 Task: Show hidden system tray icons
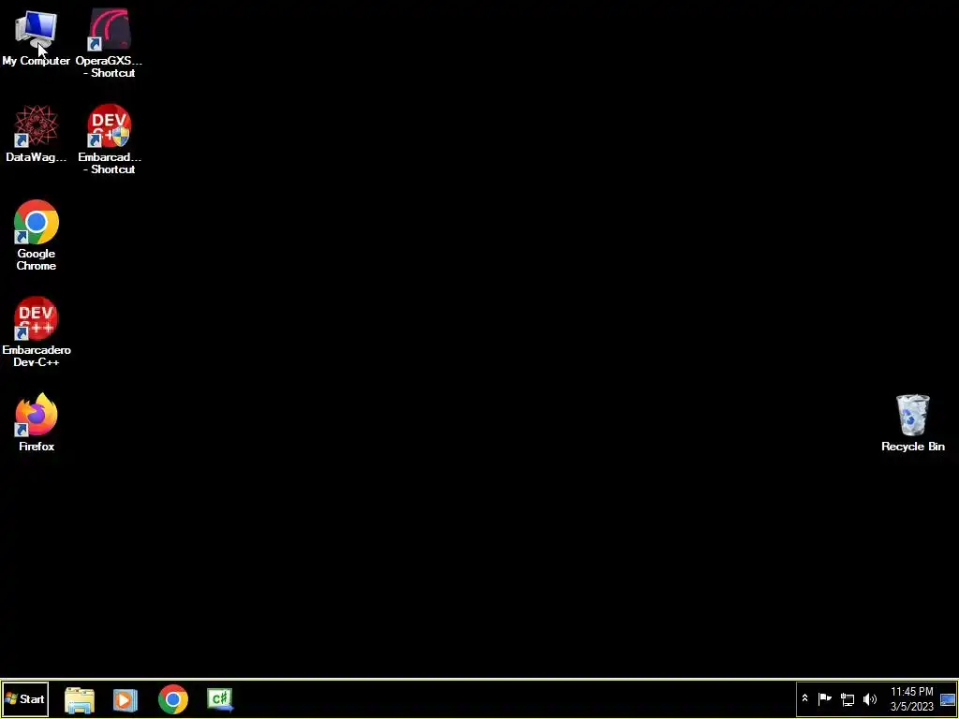[804, 698]
